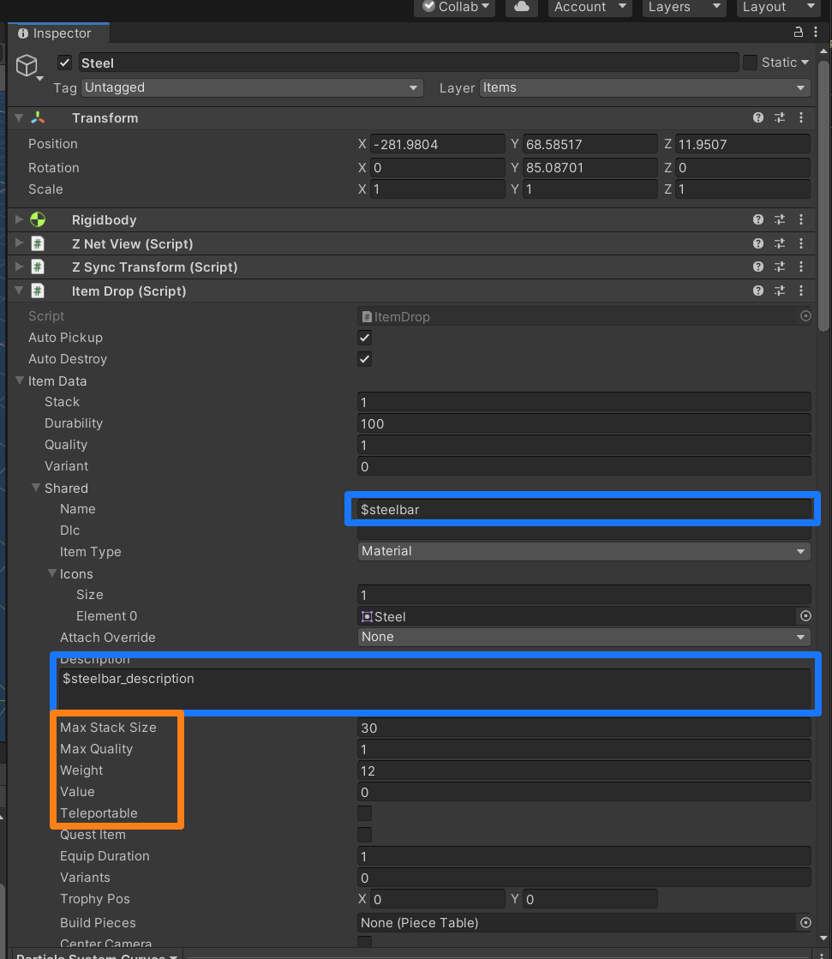Screen dimensions: 832x959
Task: Select the Inspector tab
Action: [x=58, y=33]
